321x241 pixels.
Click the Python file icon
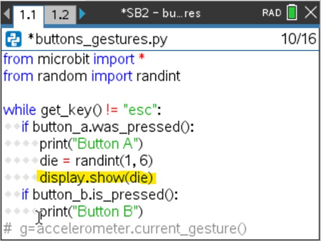click(x=14, y=39)
